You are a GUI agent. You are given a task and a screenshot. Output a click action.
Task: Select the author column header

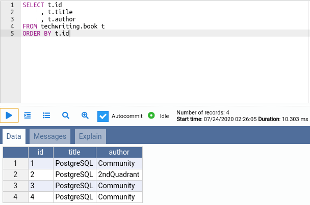point(119,152)
